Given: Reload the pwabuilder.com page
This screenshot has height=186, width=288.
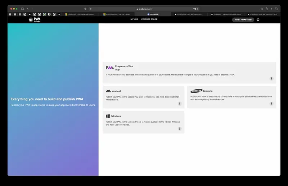Looking at the screenshot, I should (198, 9).
